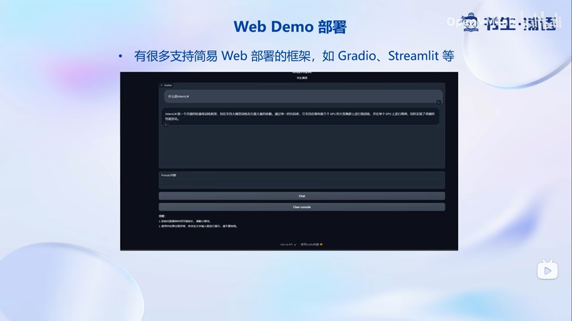Open the Use via API link
The image size is (572, 321).
point(287,245)
